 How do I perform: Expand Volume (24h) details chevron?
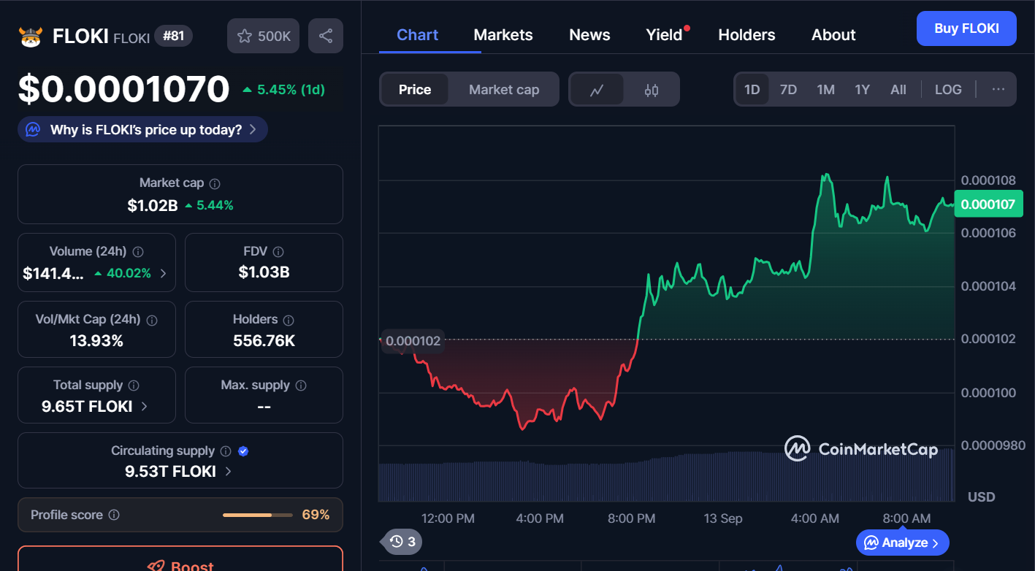coord(163,274)
